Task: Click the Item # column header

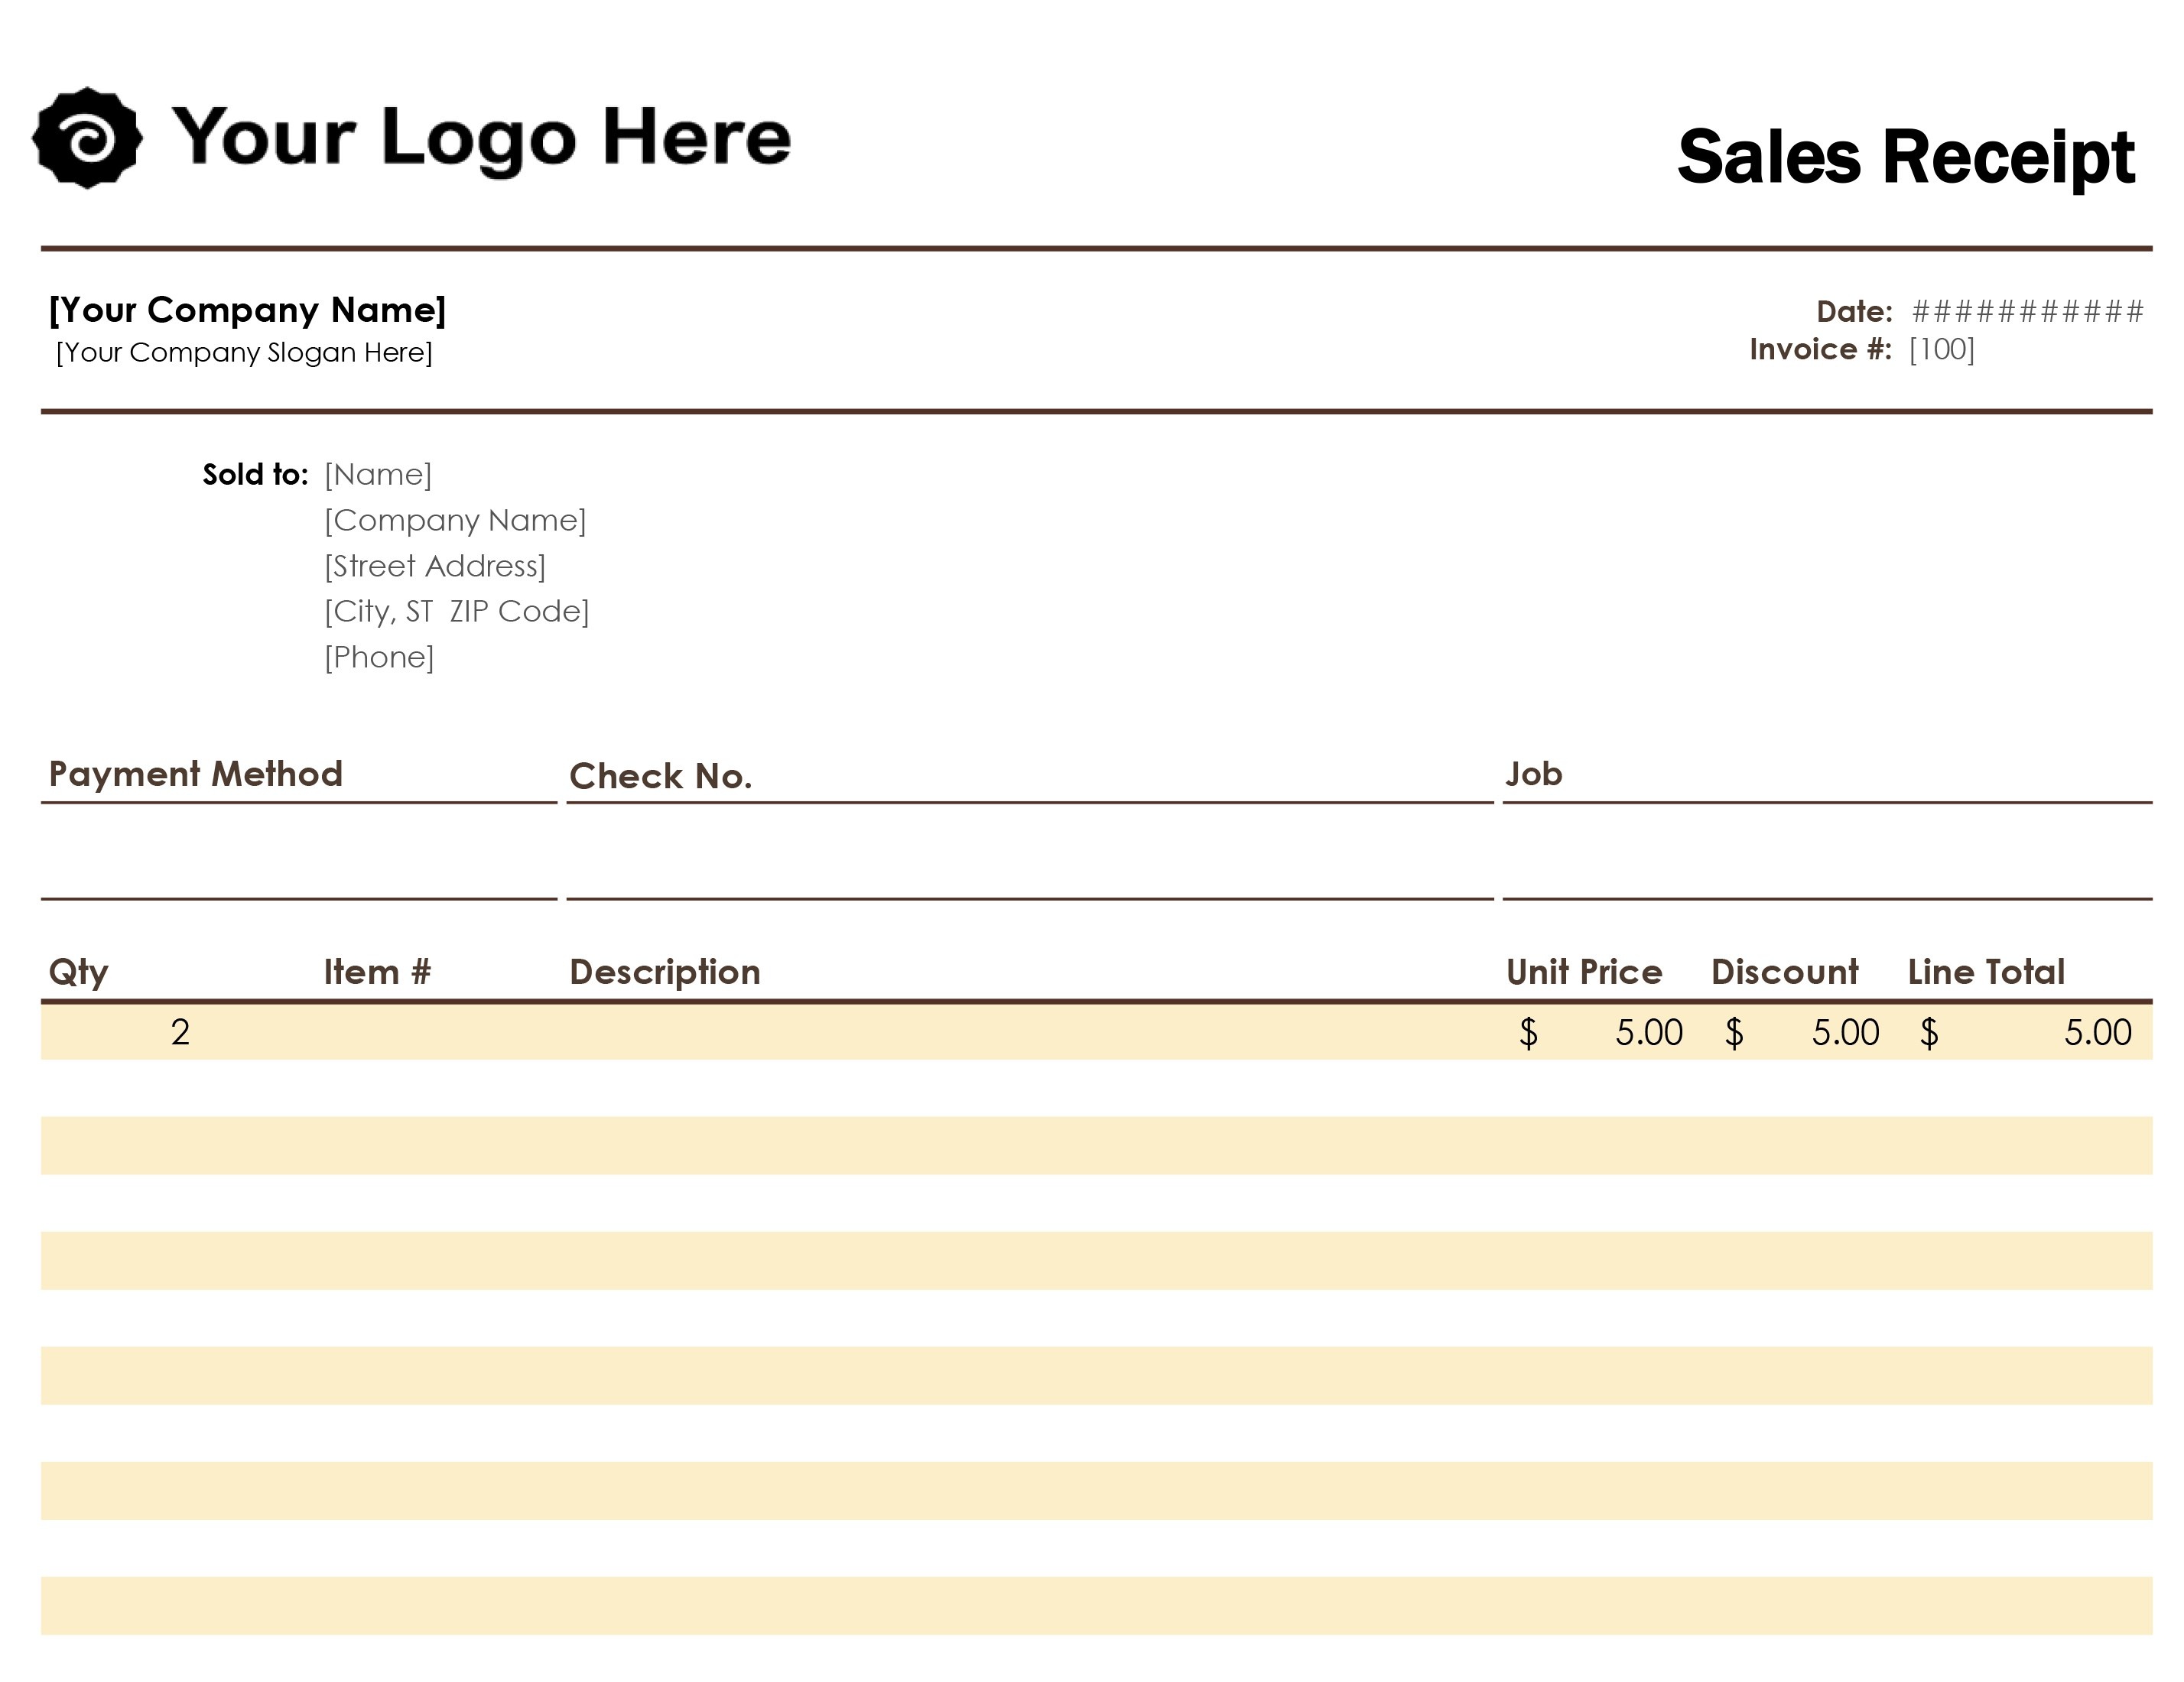Action: pos(377,972)
